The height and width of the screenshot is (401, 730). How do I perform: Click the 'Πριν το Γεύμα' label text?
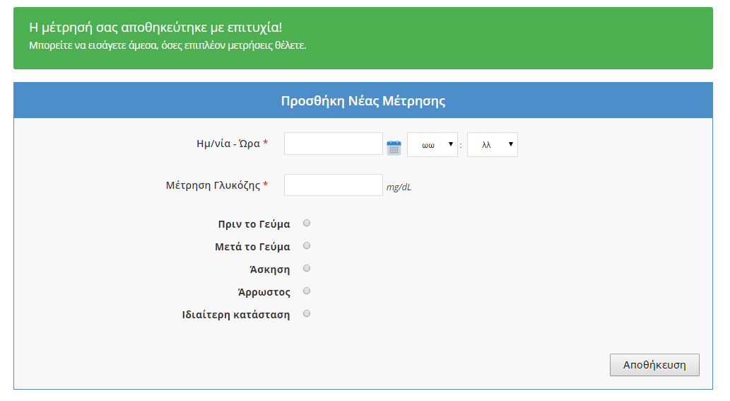tap(254, 224)
